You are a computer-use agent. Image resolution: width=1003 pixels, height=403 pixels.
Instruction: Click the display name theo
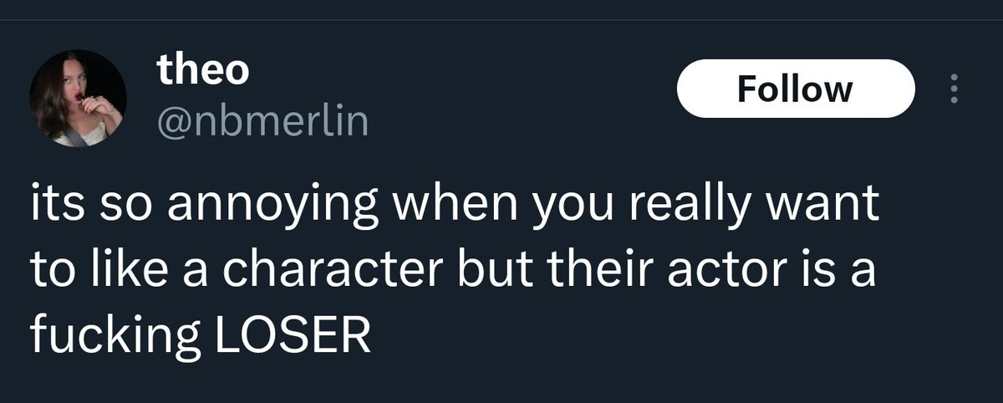coord(203,72)
